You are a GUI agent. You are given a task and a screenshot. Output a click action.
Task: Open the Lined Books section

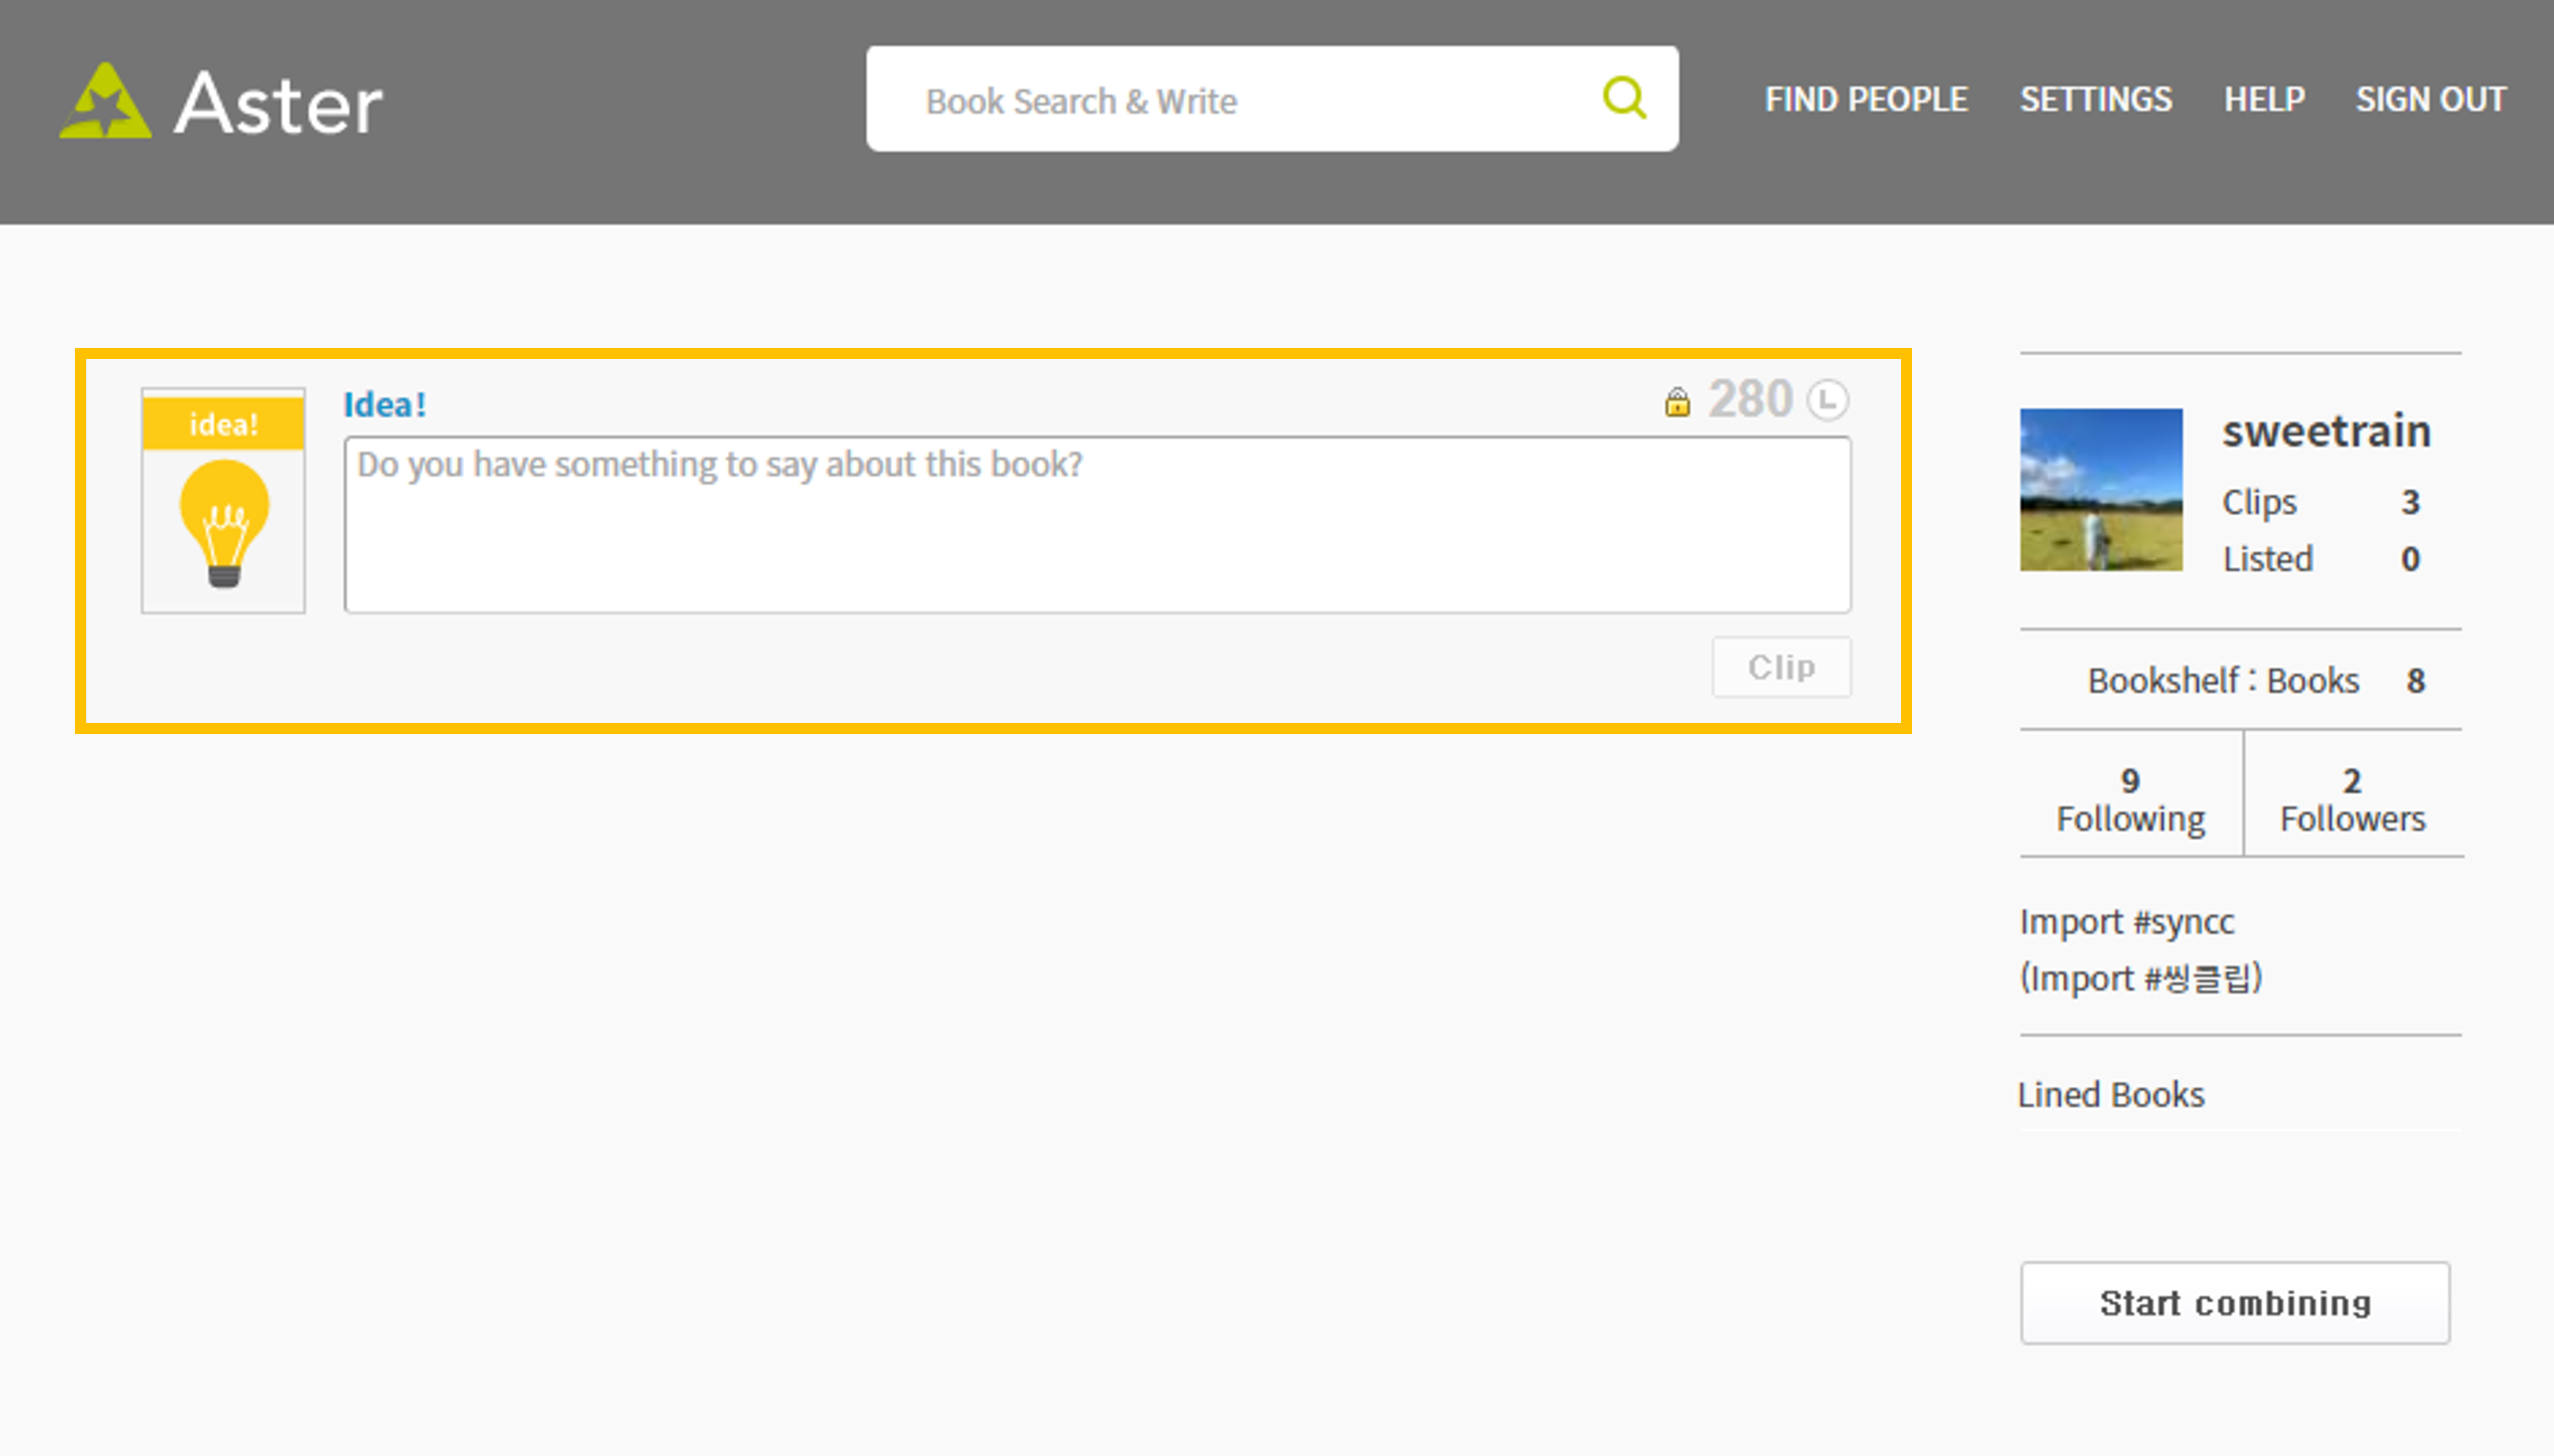(2110, 1095)
